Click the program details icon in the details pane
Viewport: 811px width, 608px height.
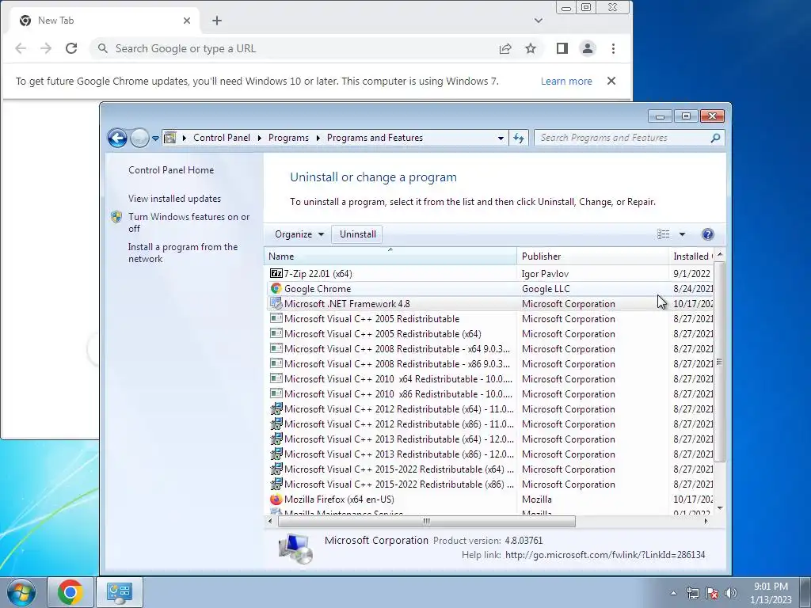pyautogui.click(x=295, y=549)
